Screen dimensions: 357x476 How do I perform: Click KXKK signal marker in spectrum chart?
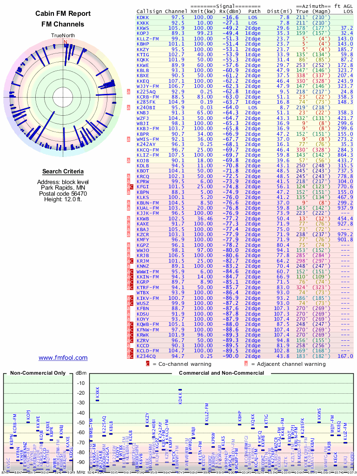point(97,399)
